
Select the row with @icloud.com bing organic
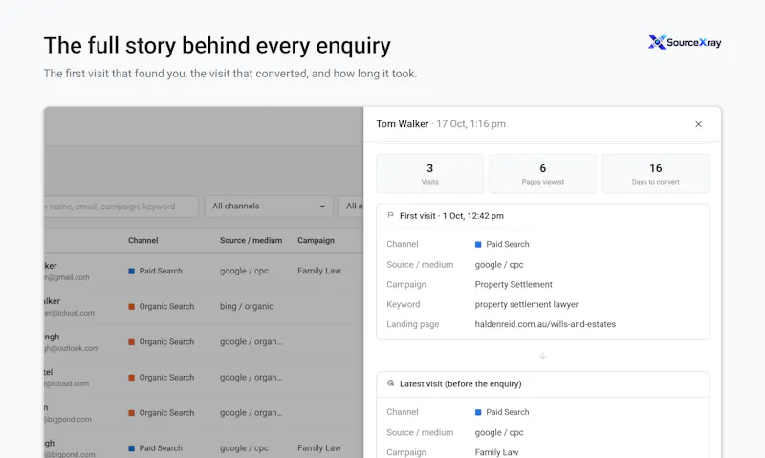tap(204, 307)
